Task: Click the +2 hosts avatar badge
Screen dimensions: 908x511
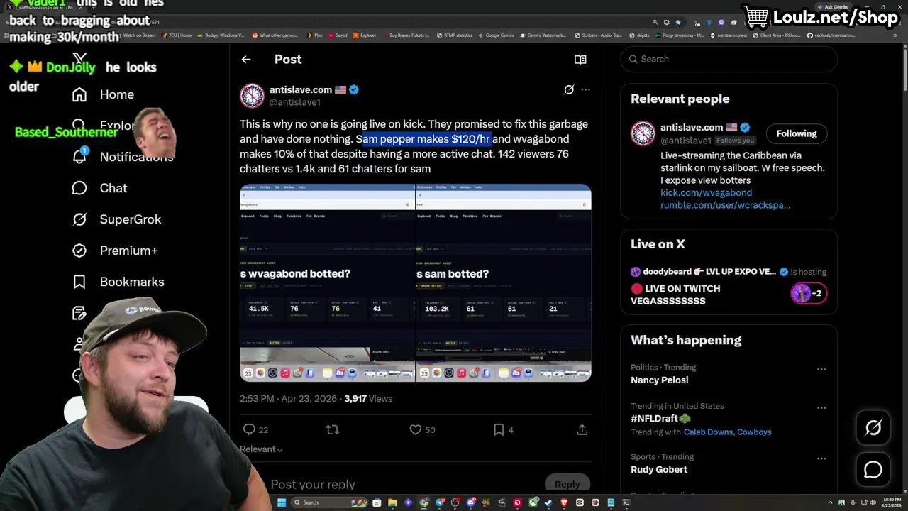Action: [809, 293]
